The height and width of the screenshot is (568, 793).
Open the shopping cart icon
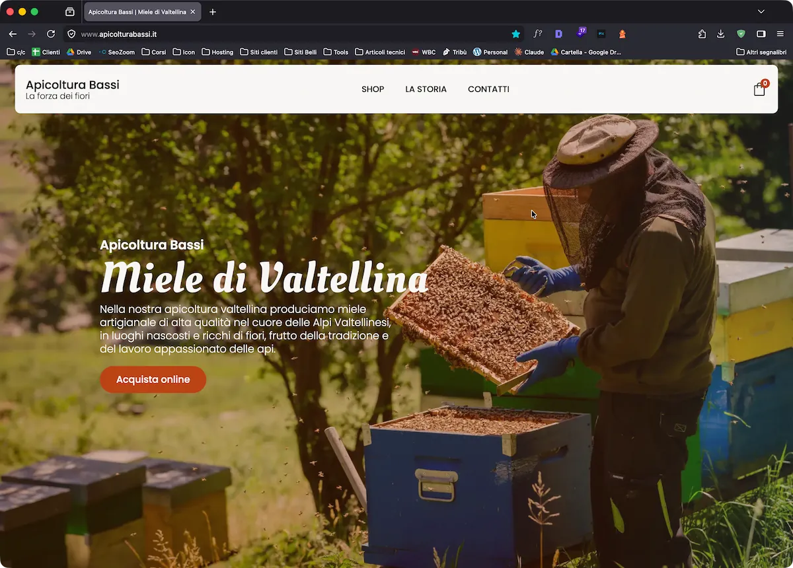[x=760, y=89]
